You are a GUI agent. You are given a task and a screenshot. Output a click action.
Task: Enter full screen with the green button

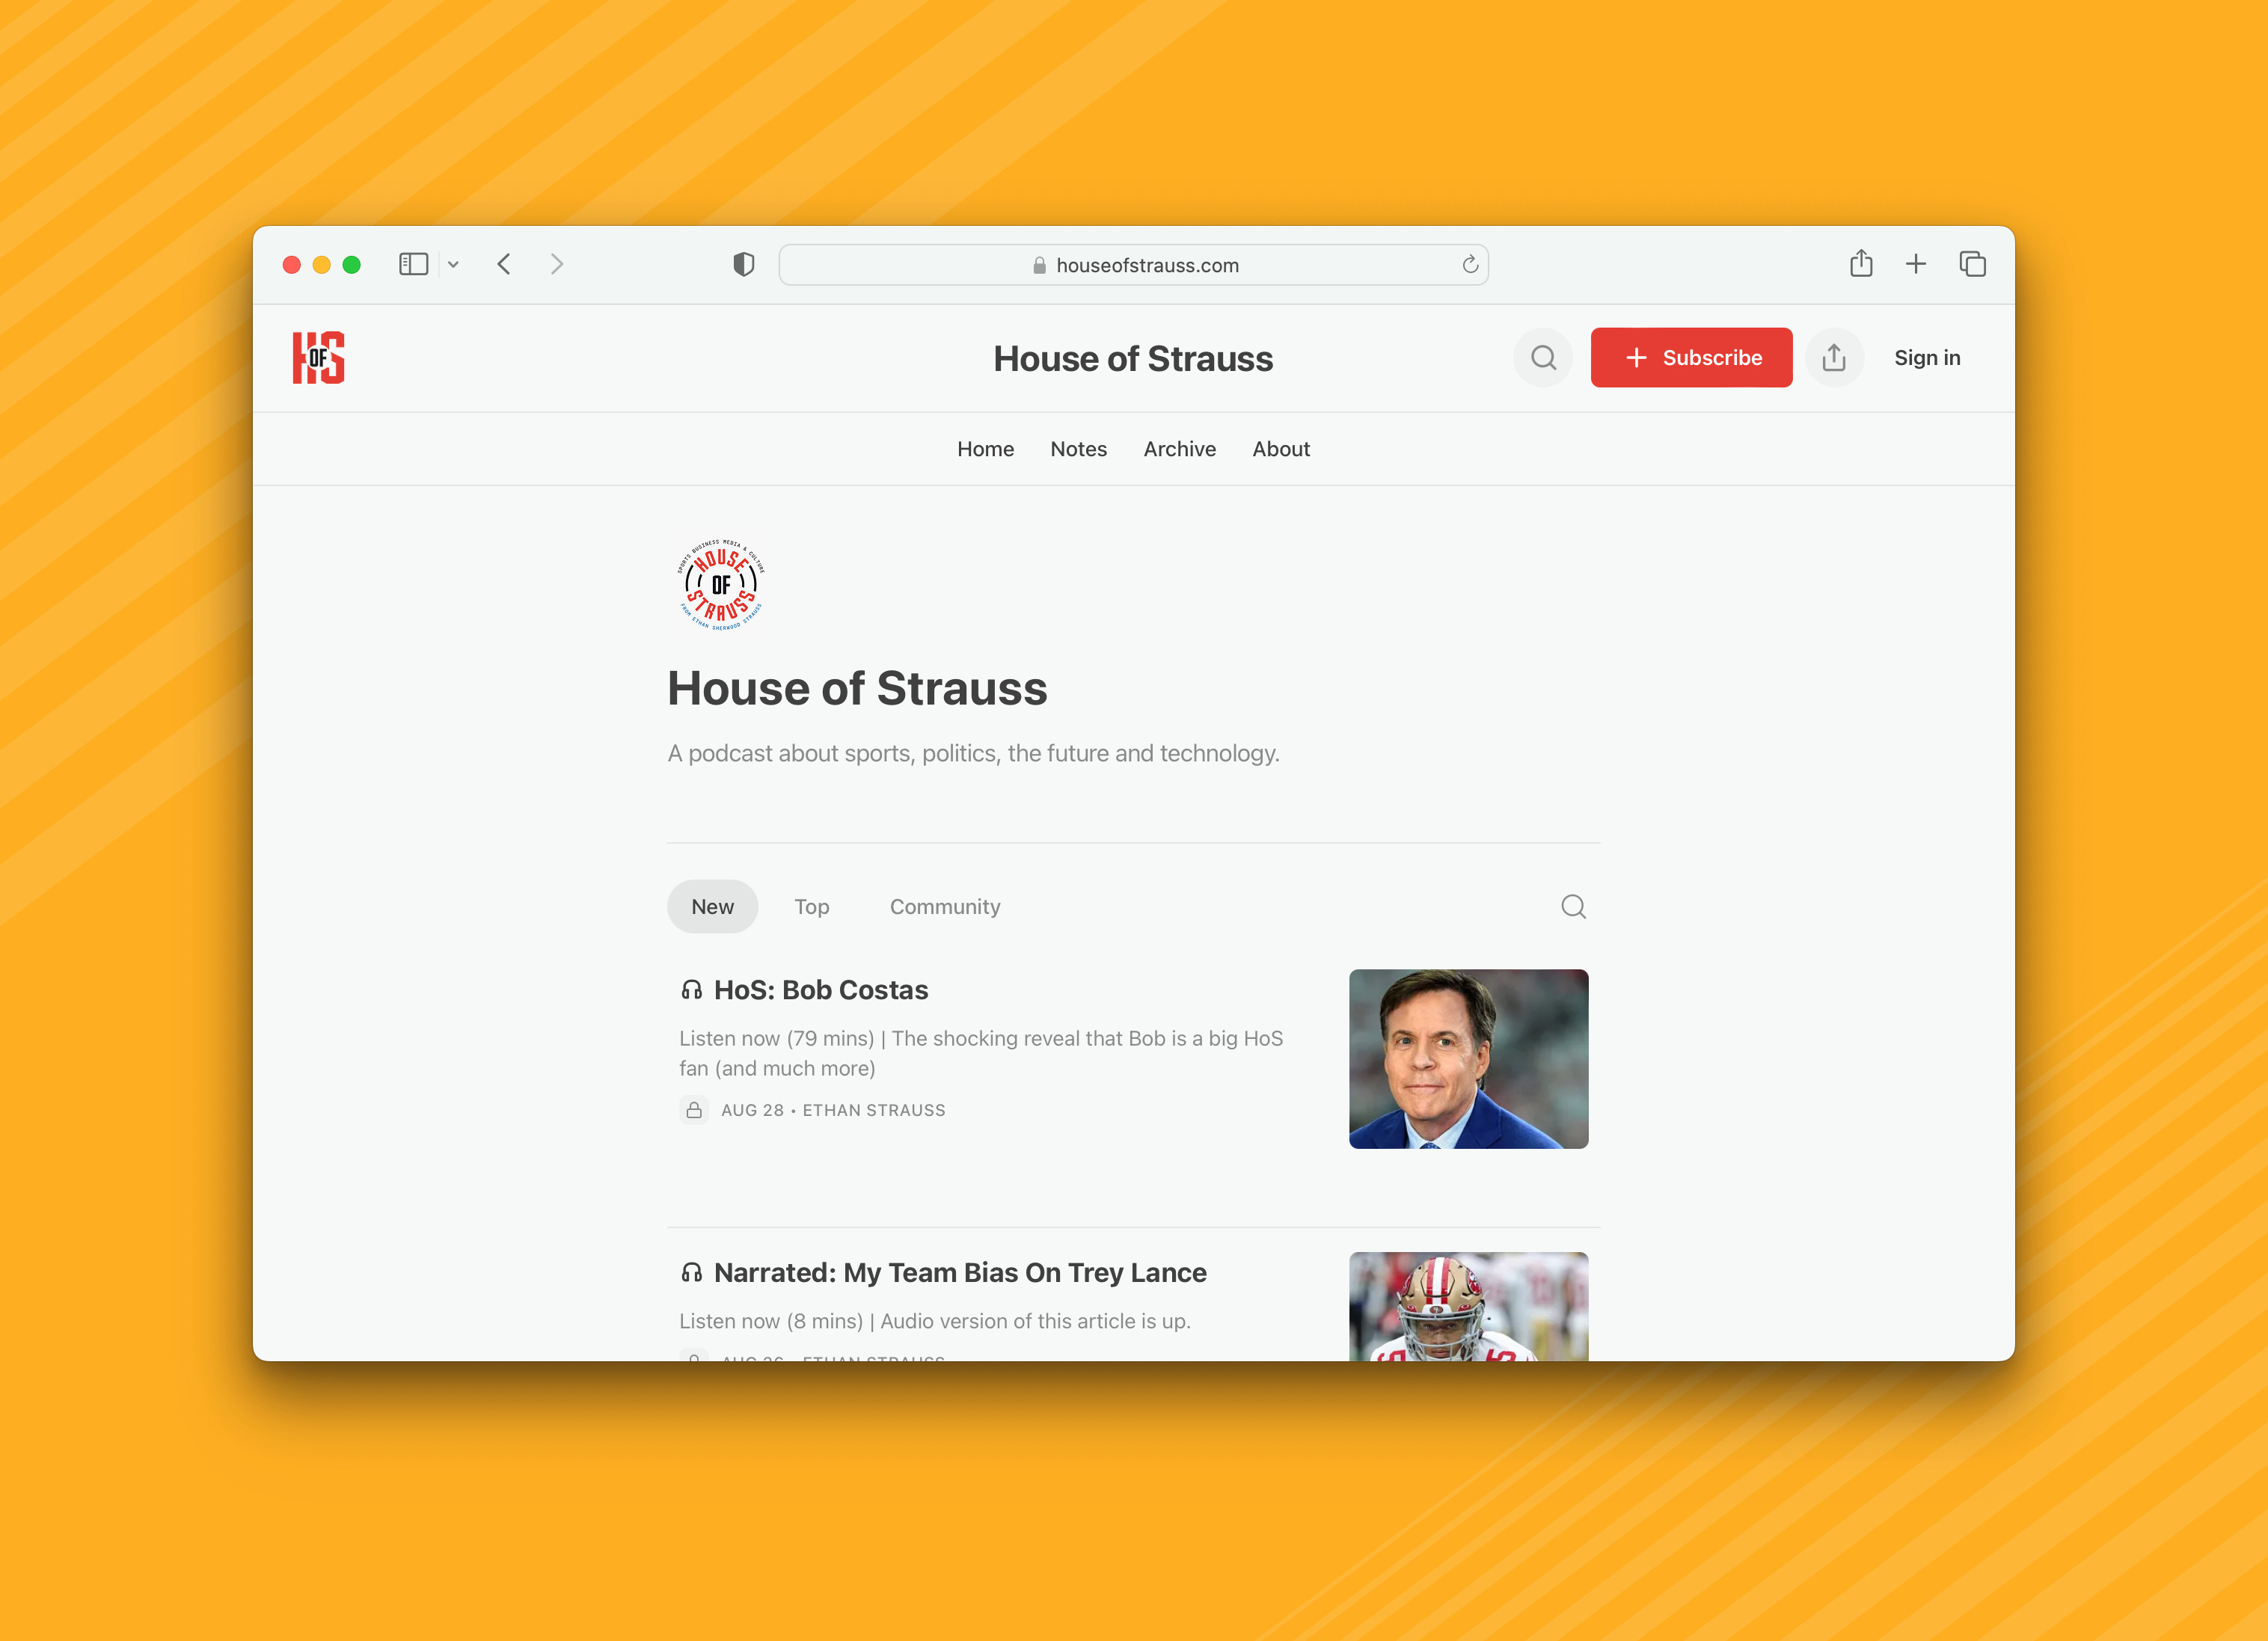351,265
